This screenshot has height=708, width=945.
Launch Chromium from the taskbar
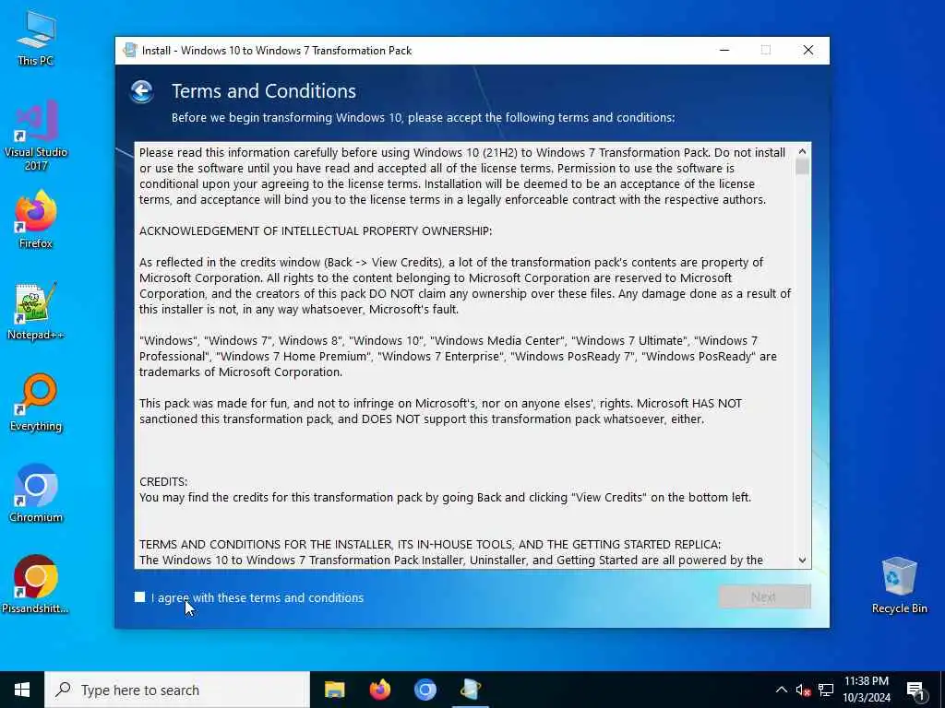[x=425, y=690]
